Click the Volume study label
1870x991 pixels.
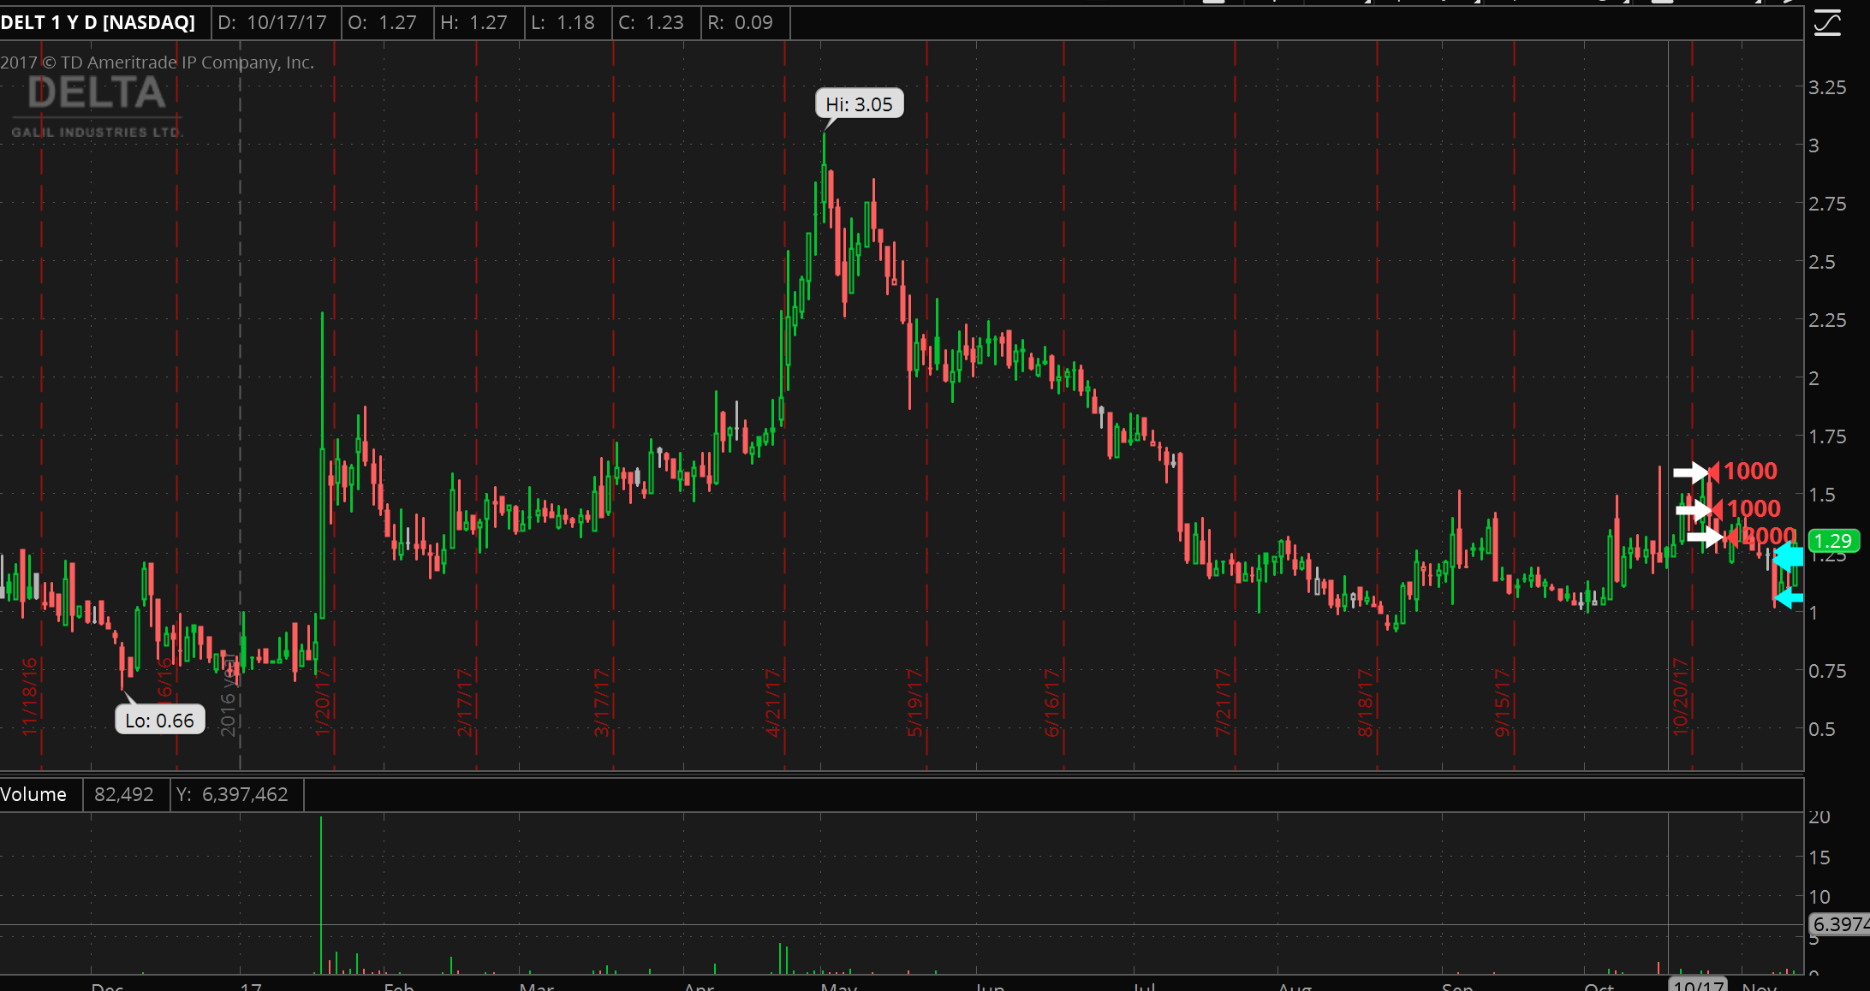pos(34,794)
